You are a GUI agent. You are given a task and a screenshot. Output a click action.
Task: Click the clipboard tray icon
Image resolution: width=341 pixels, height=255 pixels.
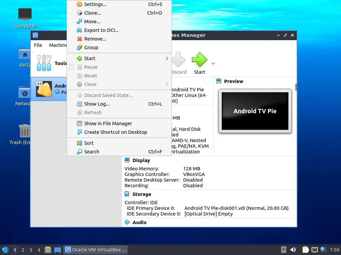(306, 250)
